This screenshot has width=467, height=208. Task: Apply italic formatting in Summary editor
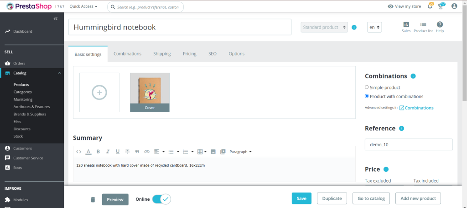tap(108, 152)
